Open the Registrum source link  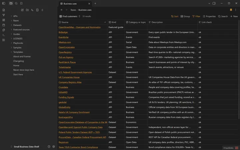coord(63,142)
